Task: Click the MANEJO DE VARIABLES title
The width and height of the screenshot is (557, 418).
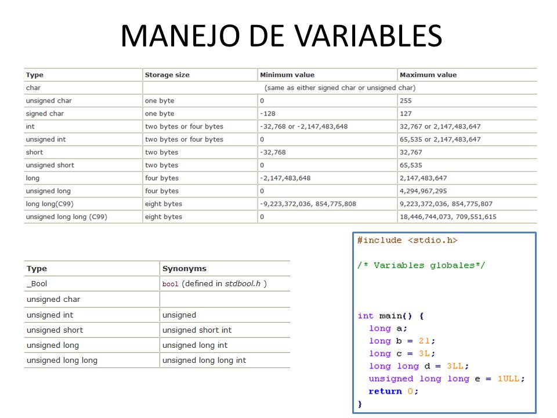Action: 281,35
